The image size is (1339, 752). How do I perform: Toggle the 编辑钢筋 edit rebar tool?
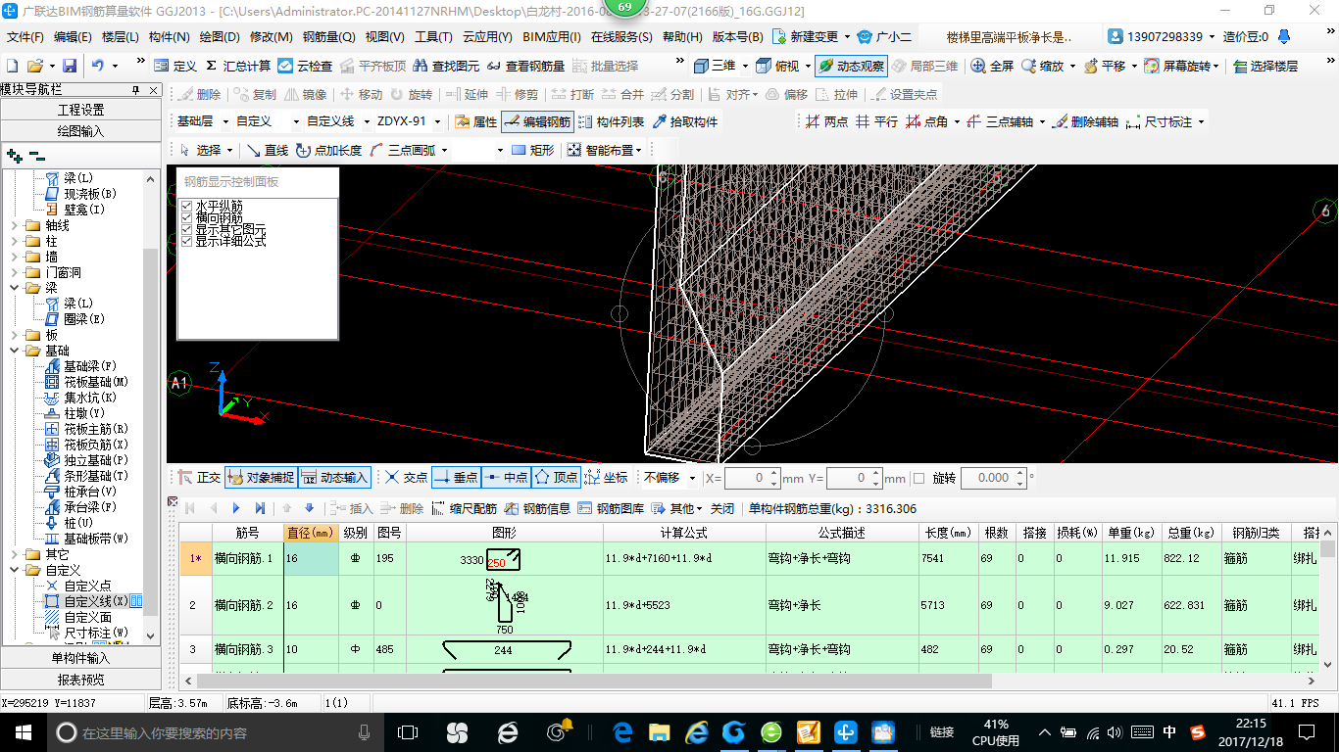tap(537, 121)
